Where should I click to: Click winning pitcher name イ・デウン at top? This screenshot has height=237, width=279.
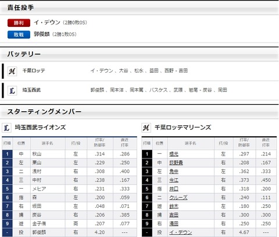(x=47, y=23)
